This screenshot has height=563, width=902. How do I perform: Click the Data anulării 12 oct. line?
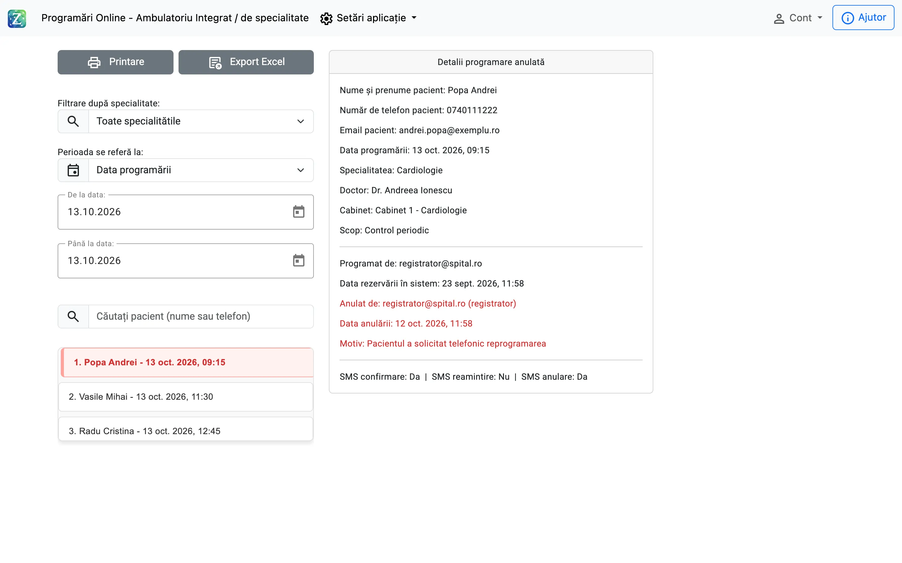point(406,324)
